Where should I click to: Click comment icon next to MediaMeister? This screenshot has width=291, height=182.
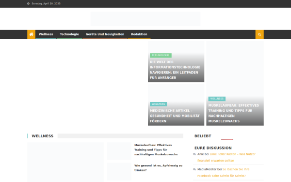point(194,169)
